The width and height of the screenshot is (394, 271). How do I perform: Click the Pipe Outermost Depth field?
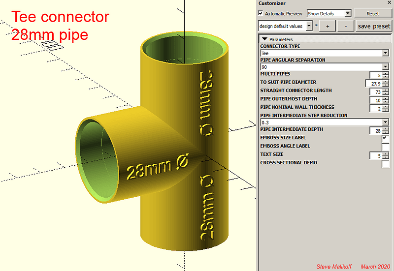click(376, 100)
